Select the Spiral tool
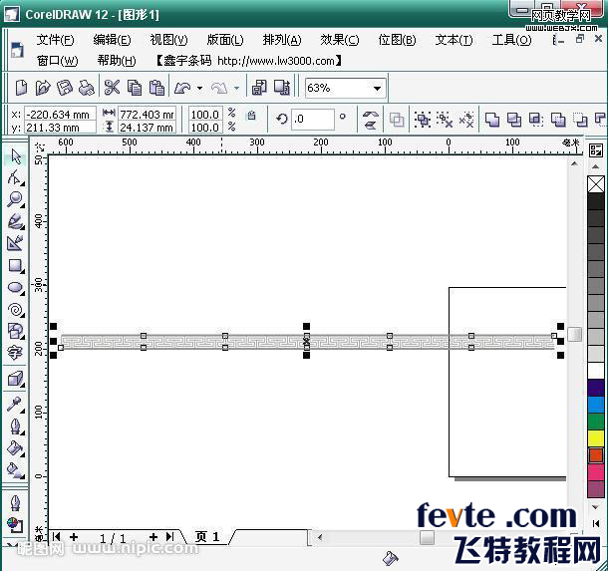608x571 pixels. click(16, 310)
